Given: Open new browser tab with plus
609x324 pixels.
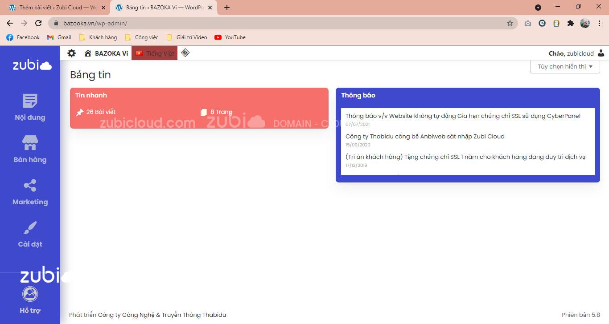Looking at the screenshot, I should (227, 8).
